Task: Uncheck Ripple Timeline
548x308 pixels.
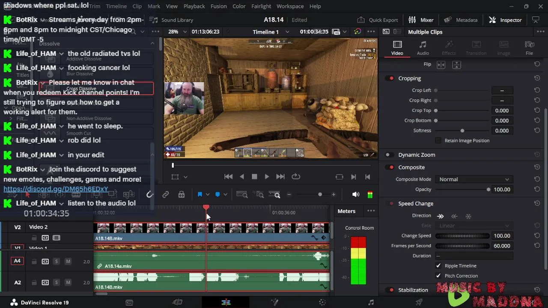Action: click(438, 266)
